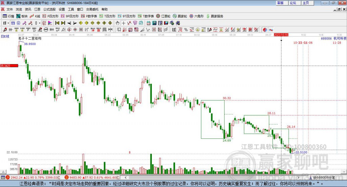Open the 江恩 menu
The image size is (347, 187).
click(x=37, y=9)
